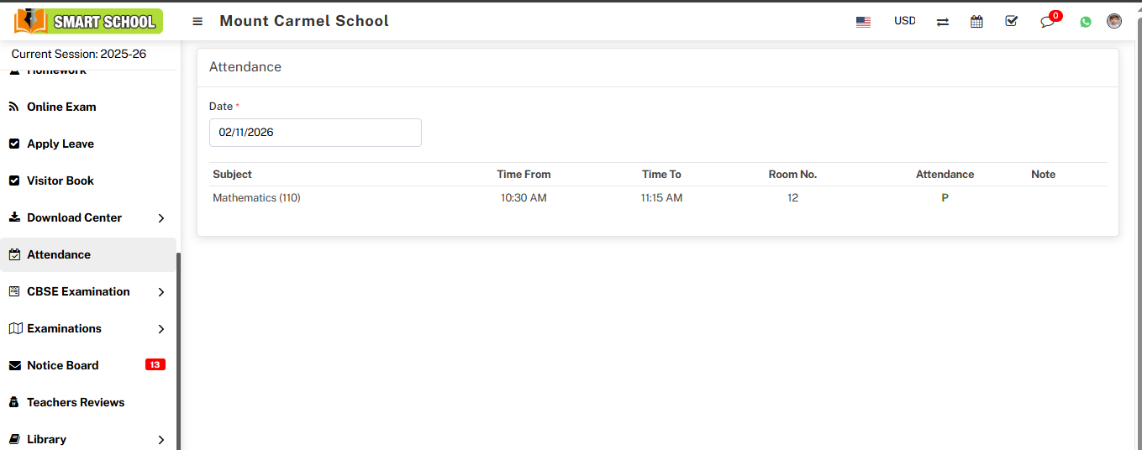Open the calendar icon in header
1142x450 pixels.
(x=976, y=22)
